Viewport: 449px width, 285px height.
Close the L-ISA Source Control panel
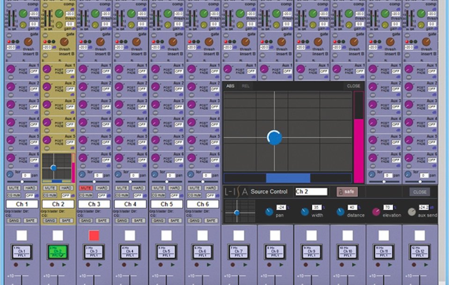click(420, 192)
